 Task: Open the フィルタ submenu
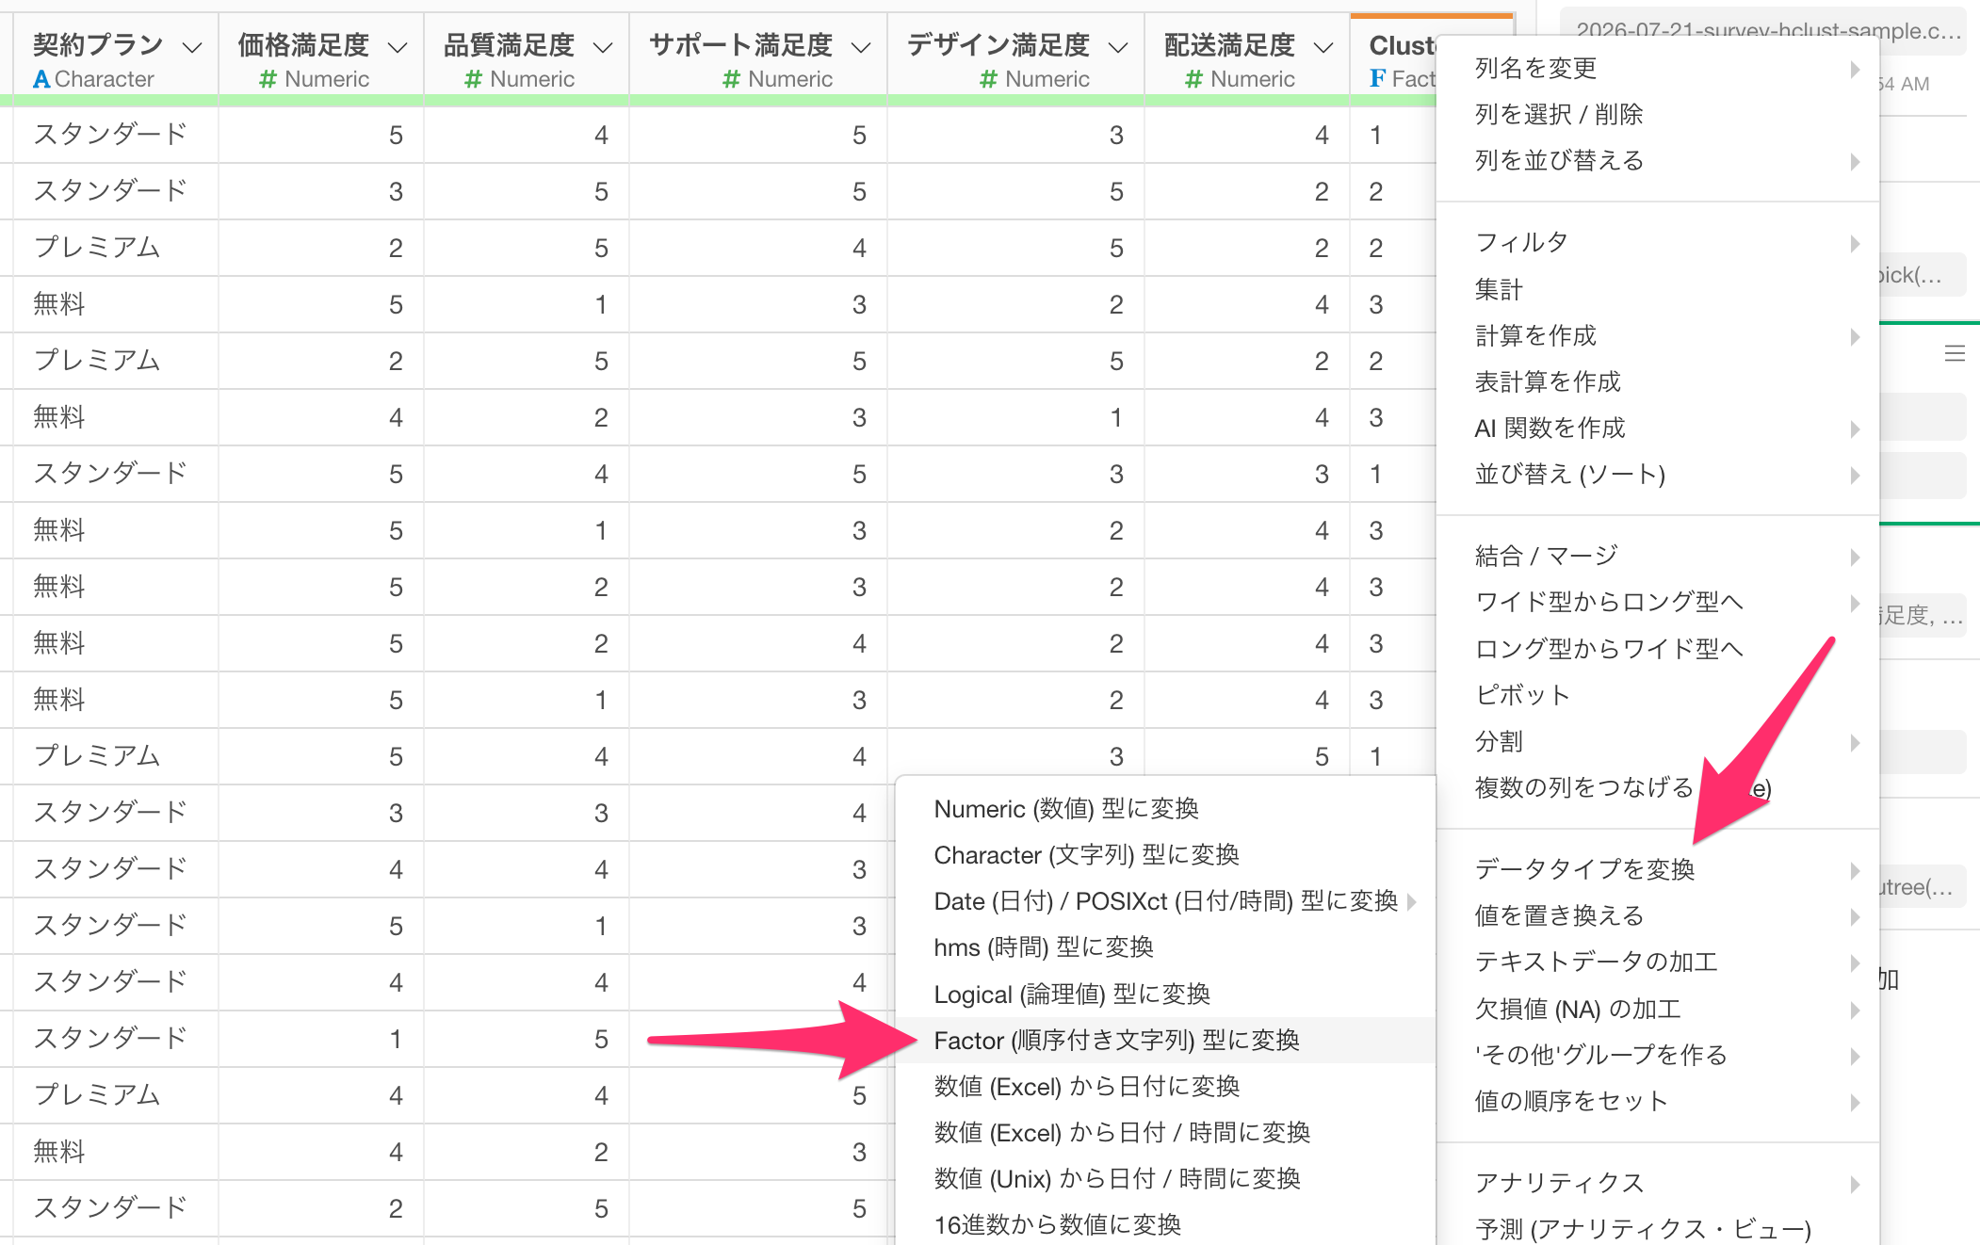(x=1658, y=242)
